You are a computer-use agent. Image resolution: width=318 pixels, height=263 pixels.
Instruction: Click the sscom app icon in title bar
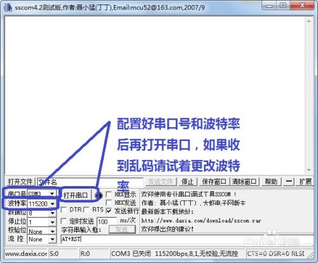coord(8,8)
